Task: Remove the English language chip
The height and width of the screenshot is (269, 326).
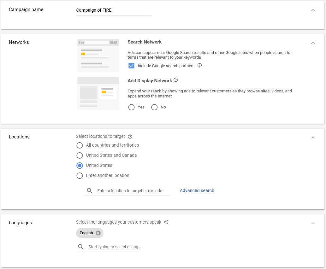Action: coord(98,233)
